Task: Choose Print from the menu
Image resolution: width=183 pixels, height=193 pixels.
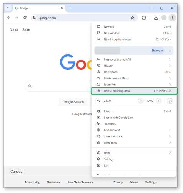Action: (134, 111)
